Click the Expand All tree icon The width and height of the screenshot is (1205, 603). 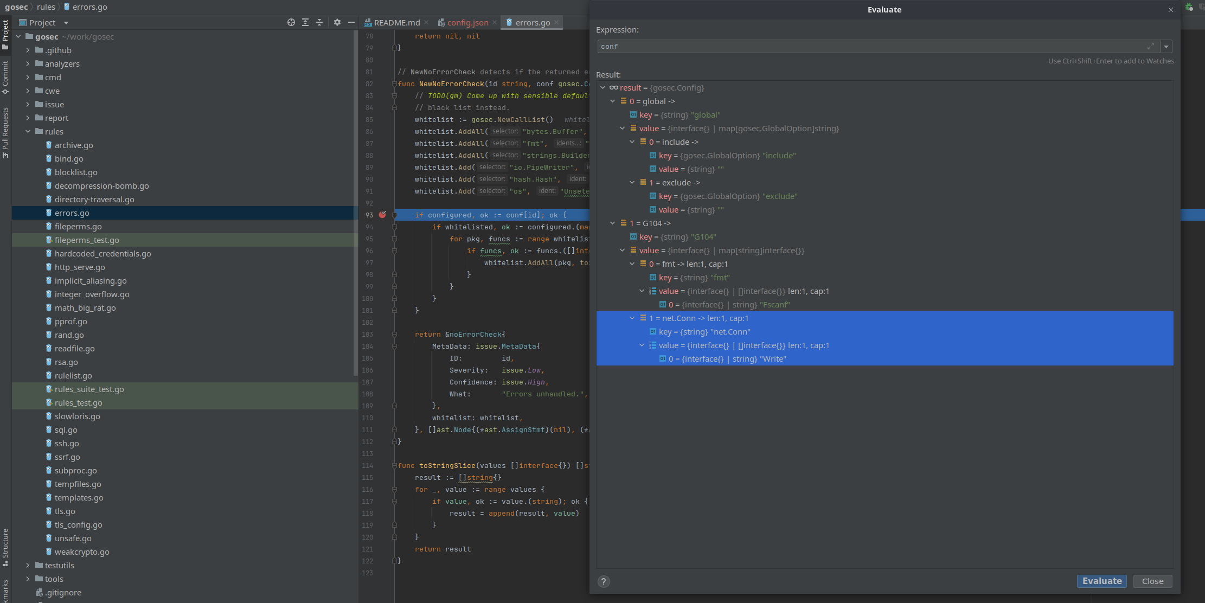click(x=305, y=22)
